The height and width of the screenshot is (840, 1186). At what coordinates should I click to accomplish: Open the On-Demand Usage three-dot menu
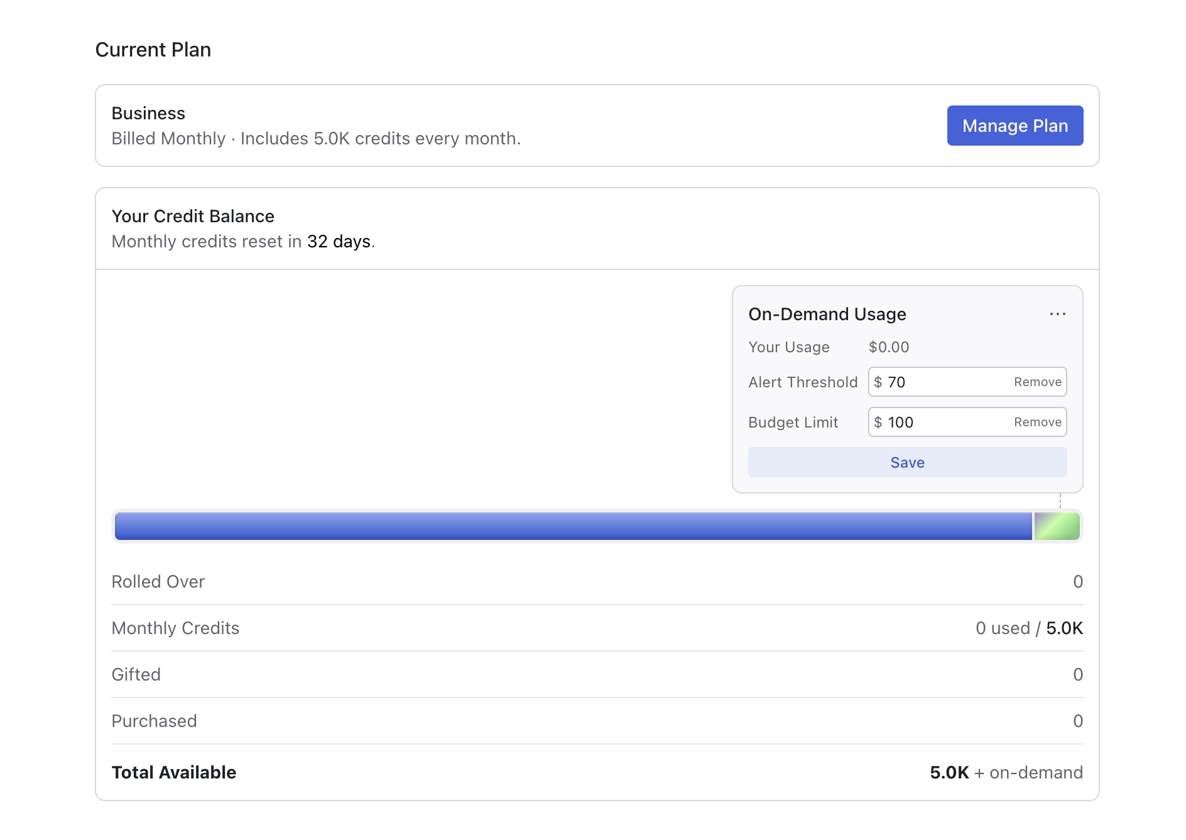(1057, 314)
